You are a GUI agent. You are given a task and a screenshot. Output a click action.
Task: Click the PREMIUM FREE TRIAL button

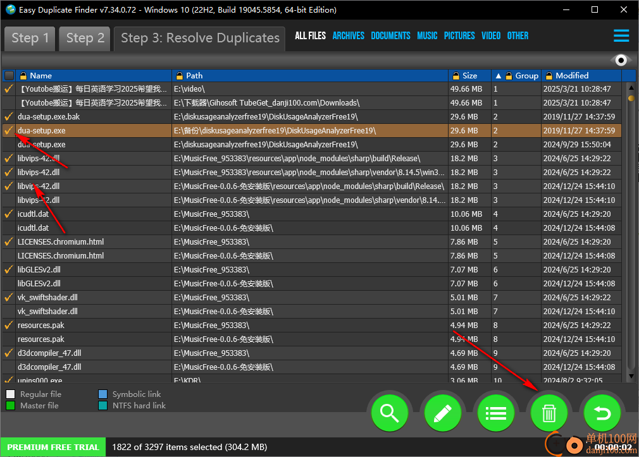coord(53,448)
